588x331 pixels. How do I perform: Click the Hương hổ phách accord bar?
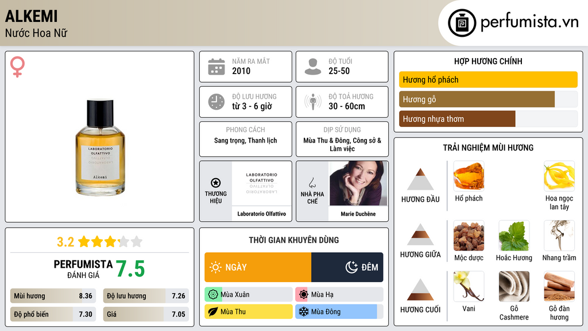click(x=488, y=79)
